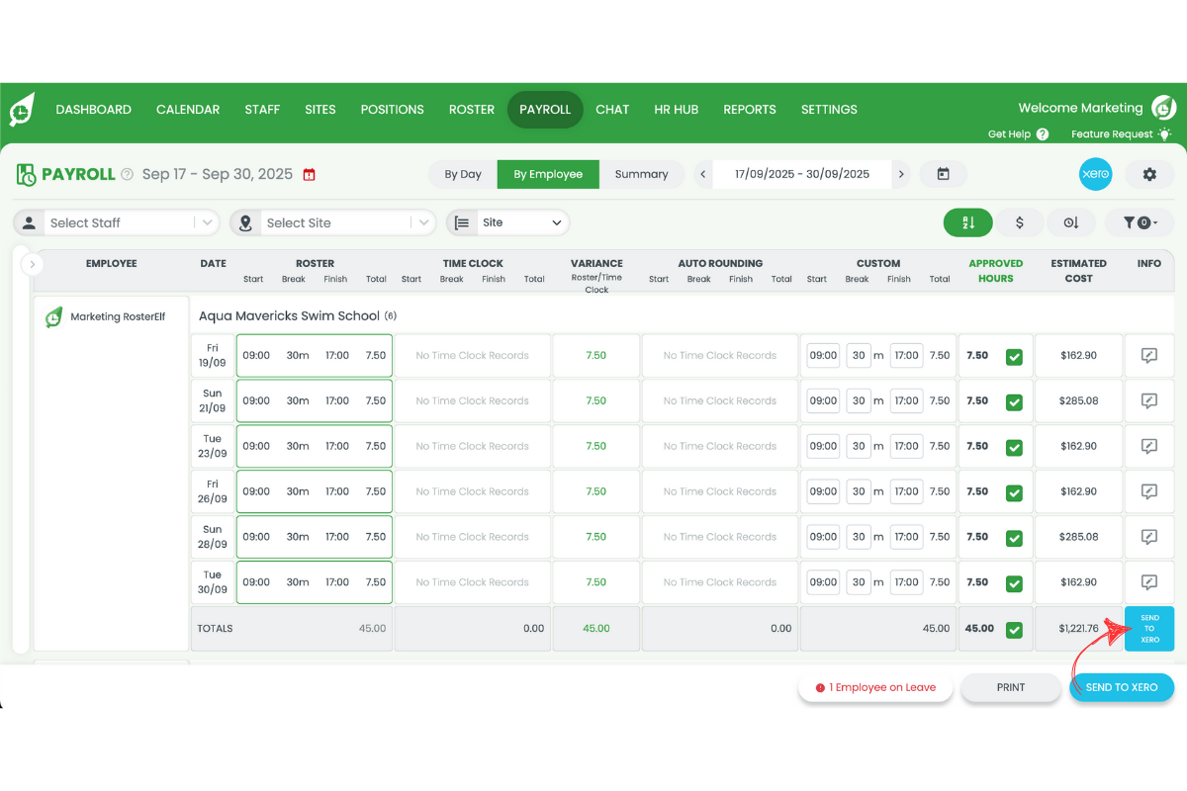The width and height of the screenshot is (1187, 791).
Task: Click the Xero integration icon
Action: (x=1095, y=173)
